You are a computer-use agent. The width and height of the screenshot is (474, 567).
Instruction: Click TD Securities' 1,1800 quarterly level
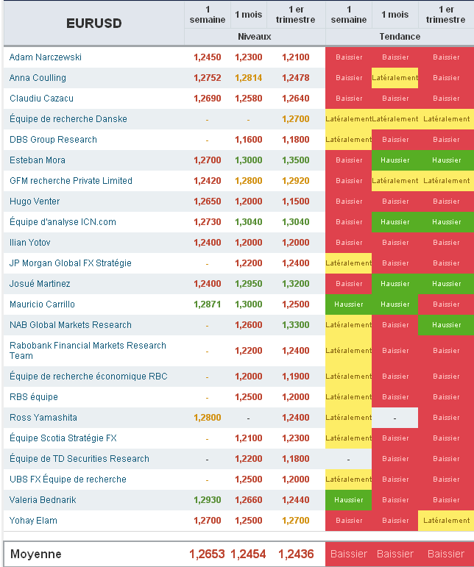[x=296, y=459]
